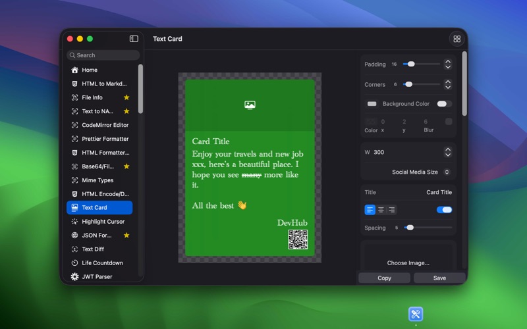Select right text alignment
Screen dimensions: 527x329
pyautogui.click(x=391, y=210)
